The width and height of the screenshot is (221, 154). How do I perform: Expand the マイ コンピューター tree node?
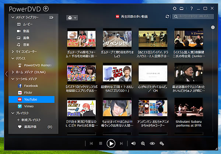click(13, 51)
